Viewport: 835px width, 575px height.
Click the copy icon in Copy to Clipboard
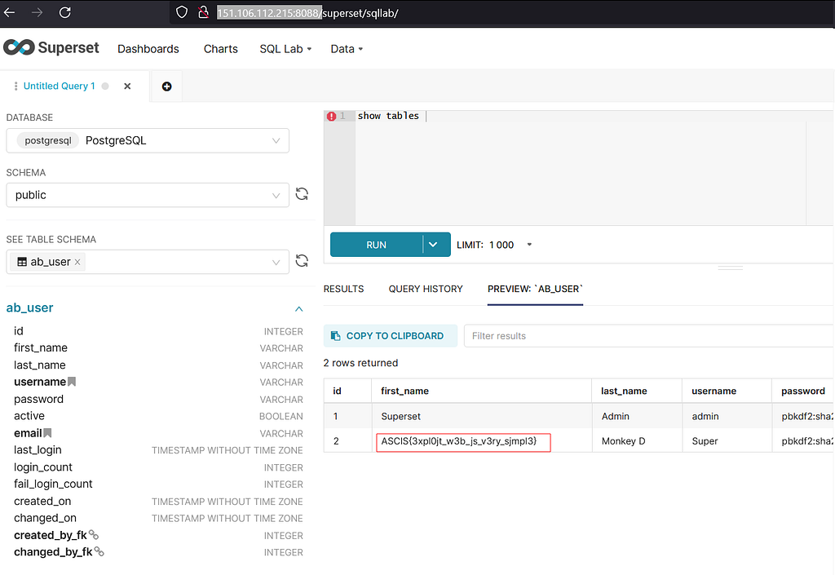pyautogui.click(x=335, y=336)
